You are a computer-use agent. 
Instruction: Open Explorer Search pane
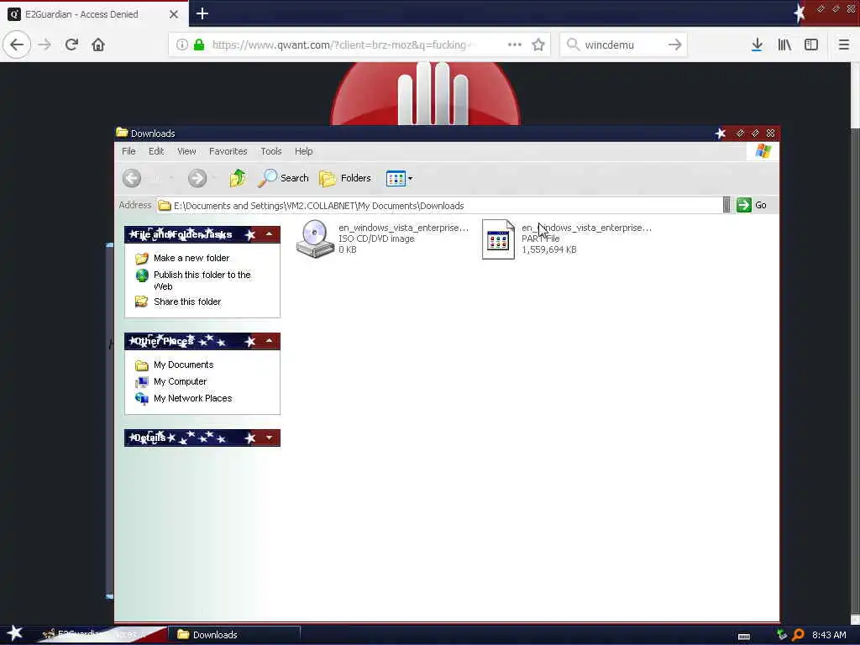pos(283,178)
